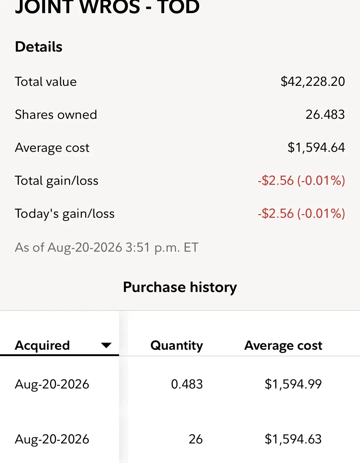The height and width of the screenshot is (463, 360).
Task: Tap Today's gain/loss red value
Action: pyautogui.click(x=301, y=213)
